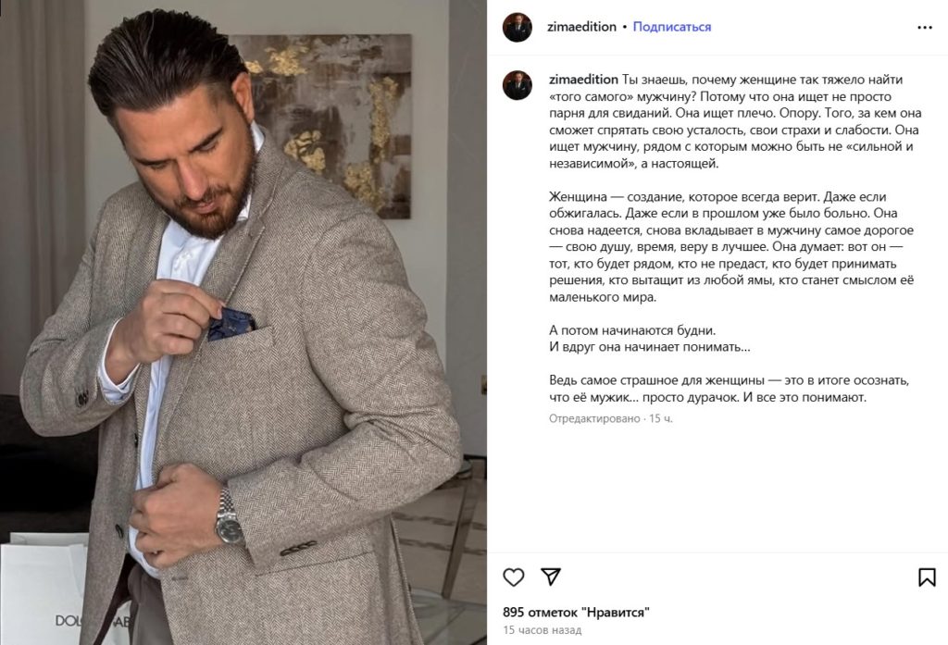This screenshot has height=645, width=948.
Task: Click the paragraph starting Женщина — создание
Action: pyautogui.click(x=731, y=247)
